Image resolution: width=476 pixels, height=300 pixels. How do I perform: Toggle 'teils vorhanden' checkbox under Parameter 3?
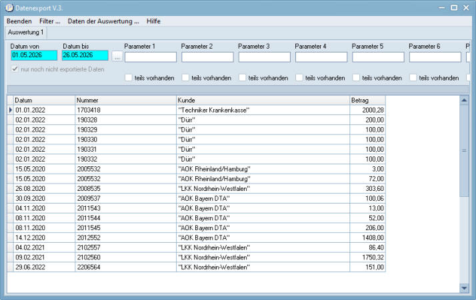coord(242,78)
